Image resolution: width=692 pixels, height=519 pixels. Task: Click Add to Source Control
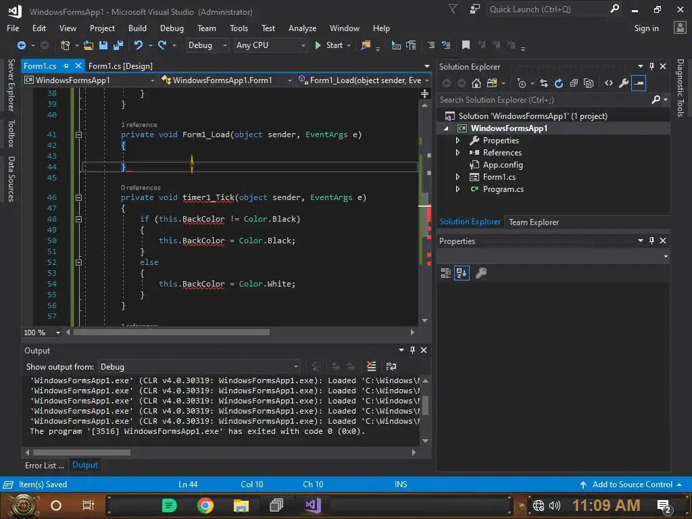[632, 485]
